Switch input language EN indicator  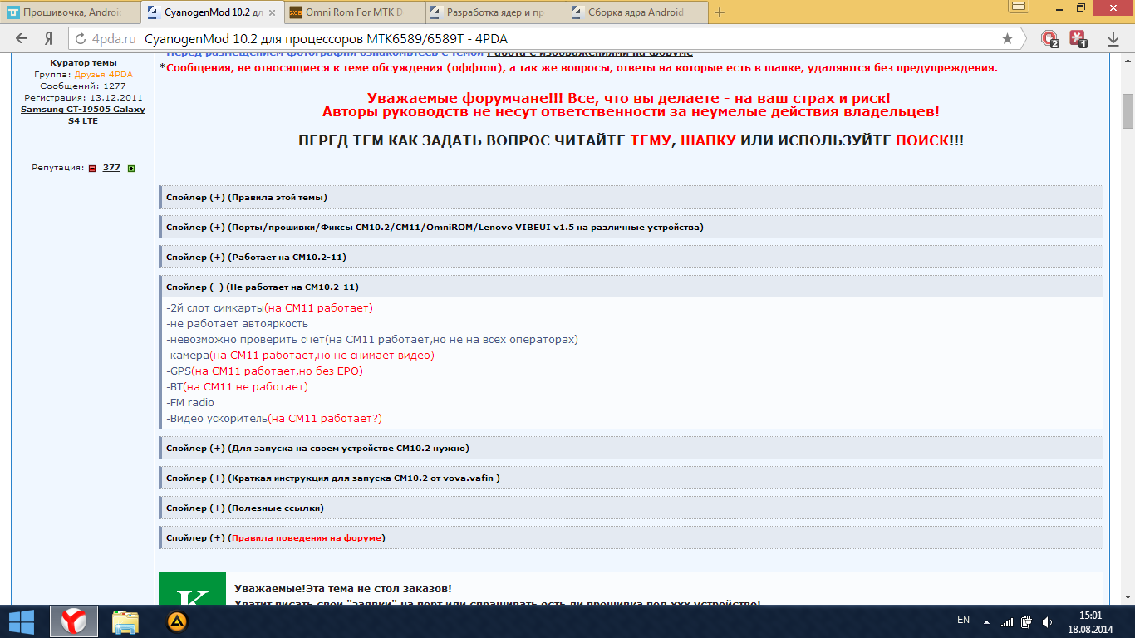coord(963,620)
